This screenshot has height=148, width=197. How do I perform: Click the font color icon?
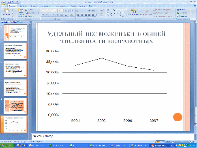click(x=72, y=15)
